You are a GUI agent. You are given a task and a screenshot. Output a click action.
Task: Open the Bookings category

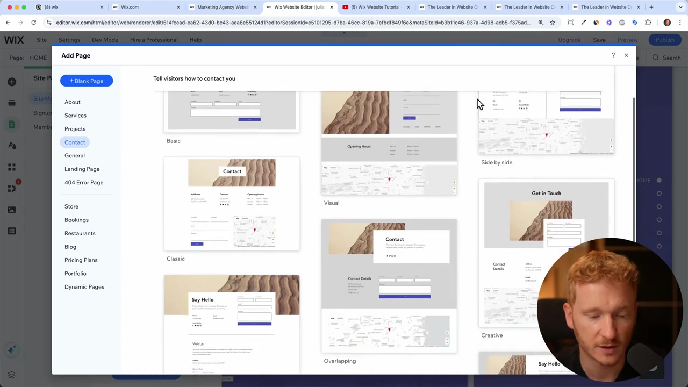click(x=76, y=220)
